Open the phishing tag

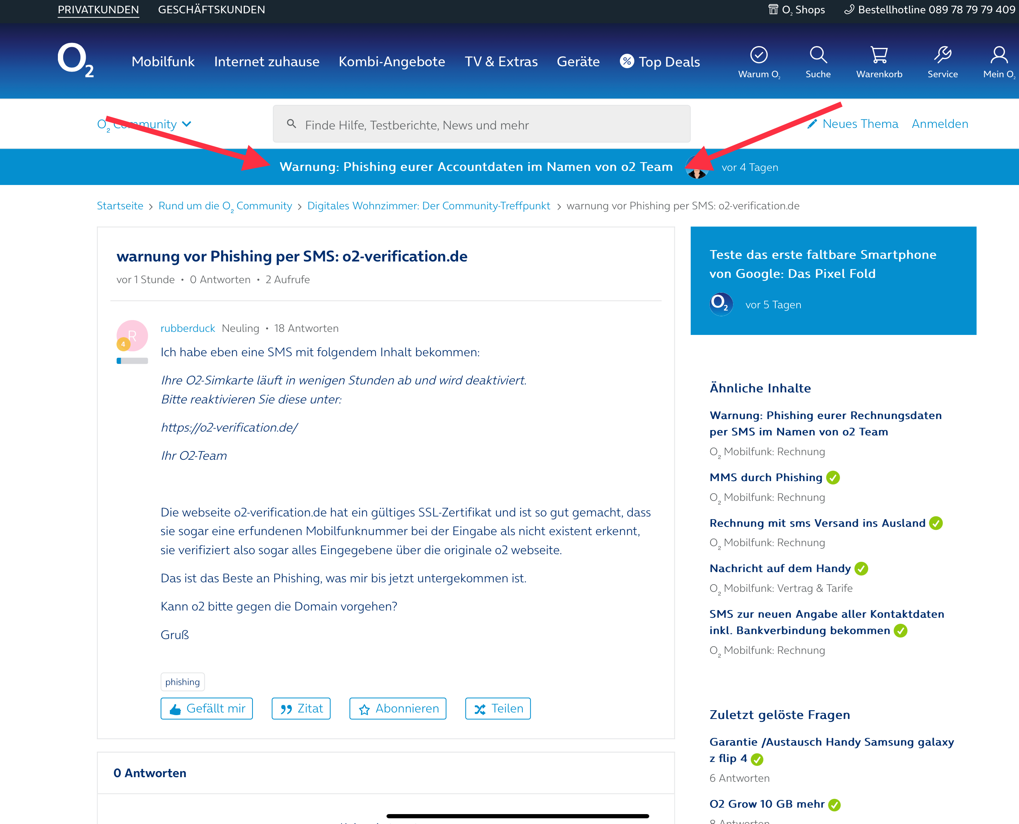click(x=182, y=682)
